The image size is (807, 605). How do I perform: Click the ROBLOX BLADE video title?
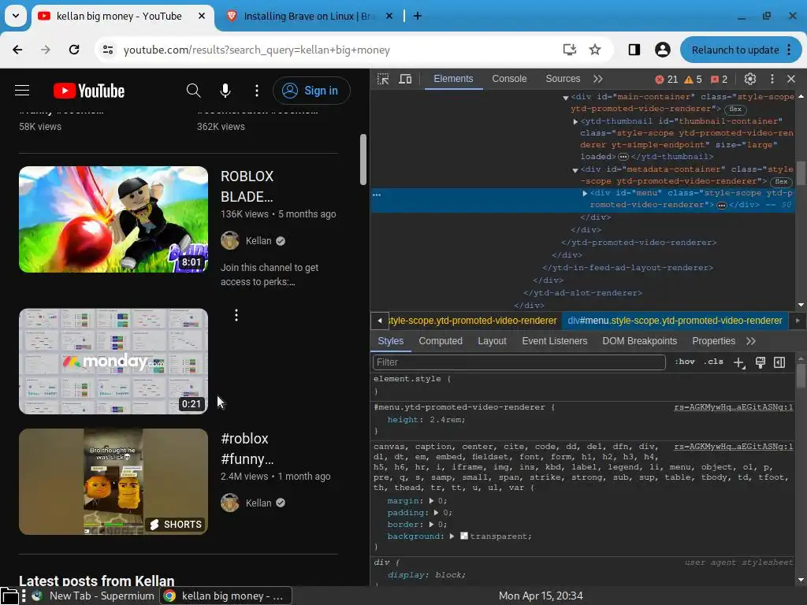[247, 186]
